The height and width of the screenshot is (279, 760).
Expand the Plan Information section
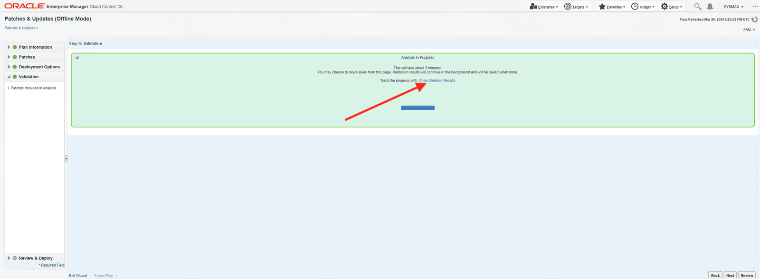(9, 47)
